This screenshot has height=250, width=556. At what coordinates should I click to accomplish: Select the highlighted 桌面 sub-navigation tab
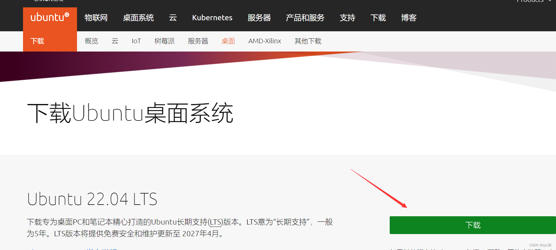pos(228,41)
